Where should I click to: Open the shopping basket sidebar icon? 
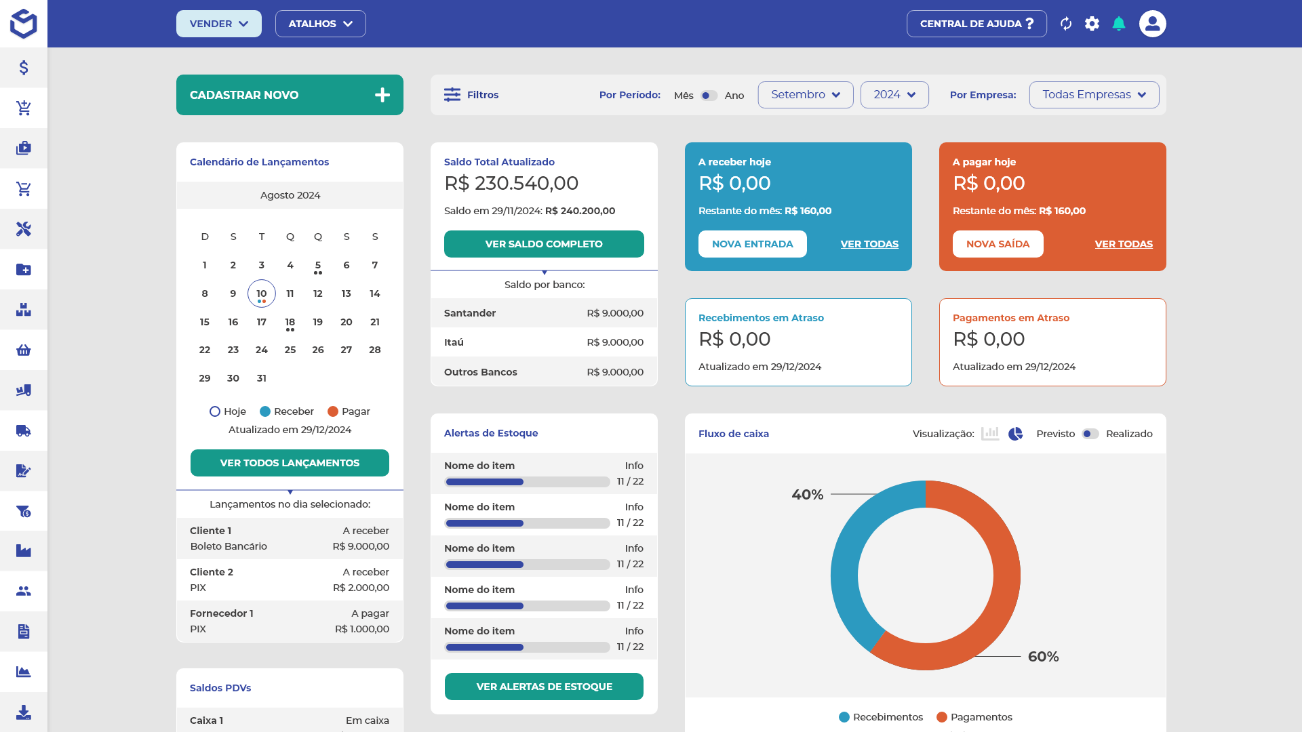coord(24,350)
